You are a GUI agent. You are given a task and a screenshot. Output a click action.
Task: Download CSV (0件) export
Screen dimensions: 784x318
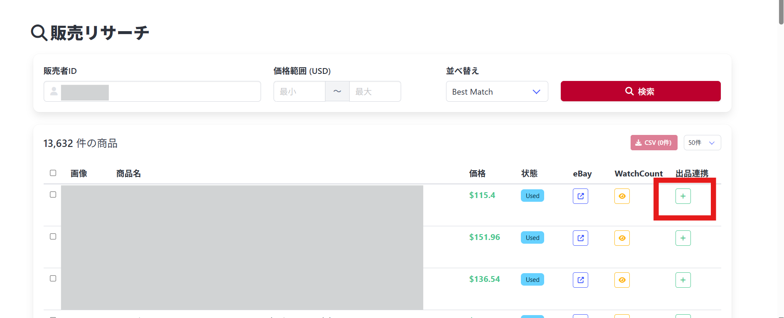[653, 142]
